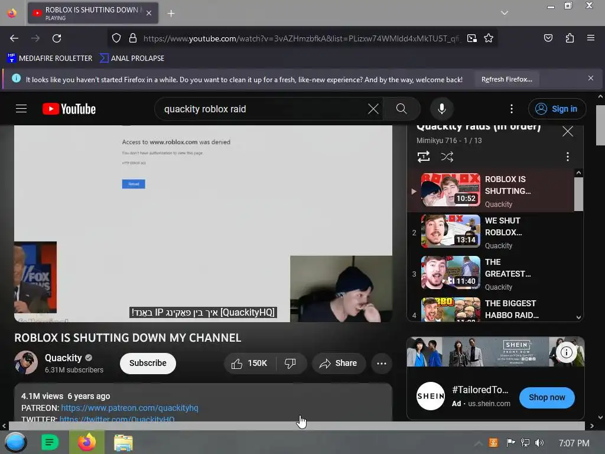
Task: Select ROBLOX IS SHUTTING playlist video
Action: tap(490, 191)
